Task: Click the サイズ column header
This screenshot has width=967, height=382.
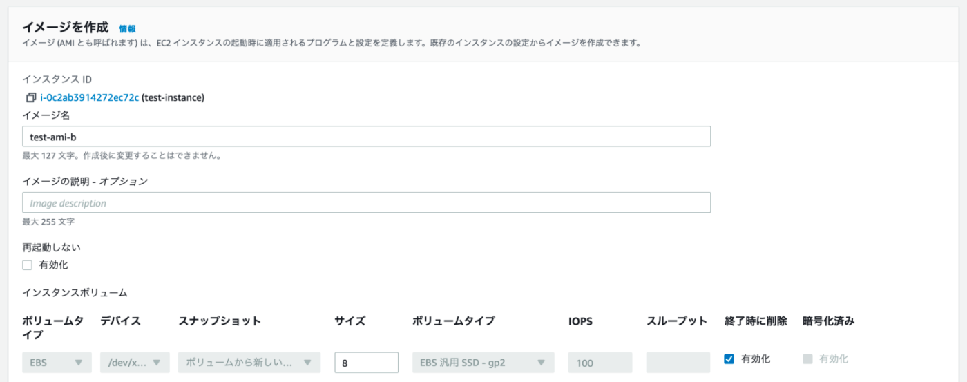Action: [x=350, y=321]
